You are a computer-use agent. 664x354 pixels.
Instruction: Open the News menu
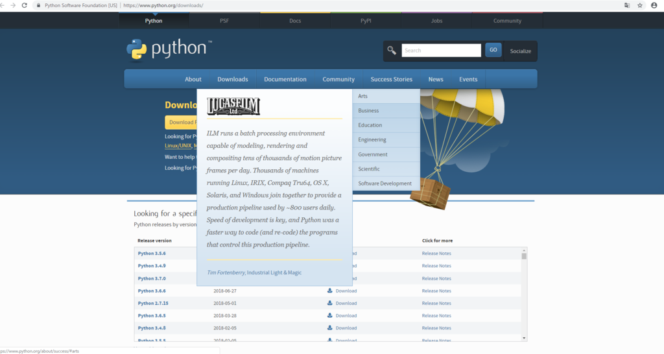[435, 79]
